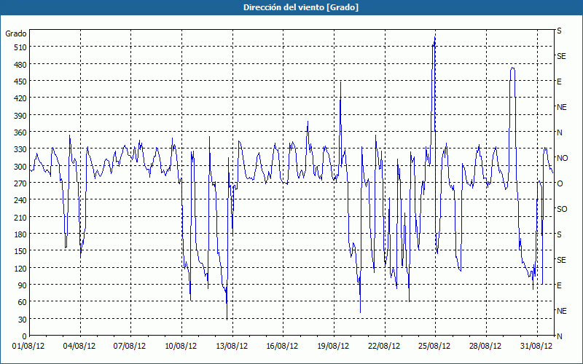Click the lowest line dip just before 13/08/12
Screen dimensions: 583x364
tap(227, 319)
